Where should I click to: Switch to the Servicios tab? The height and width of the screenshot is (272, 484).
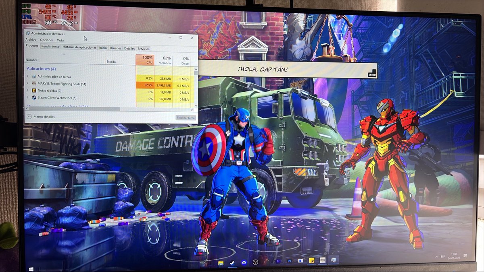coord(143,49)
